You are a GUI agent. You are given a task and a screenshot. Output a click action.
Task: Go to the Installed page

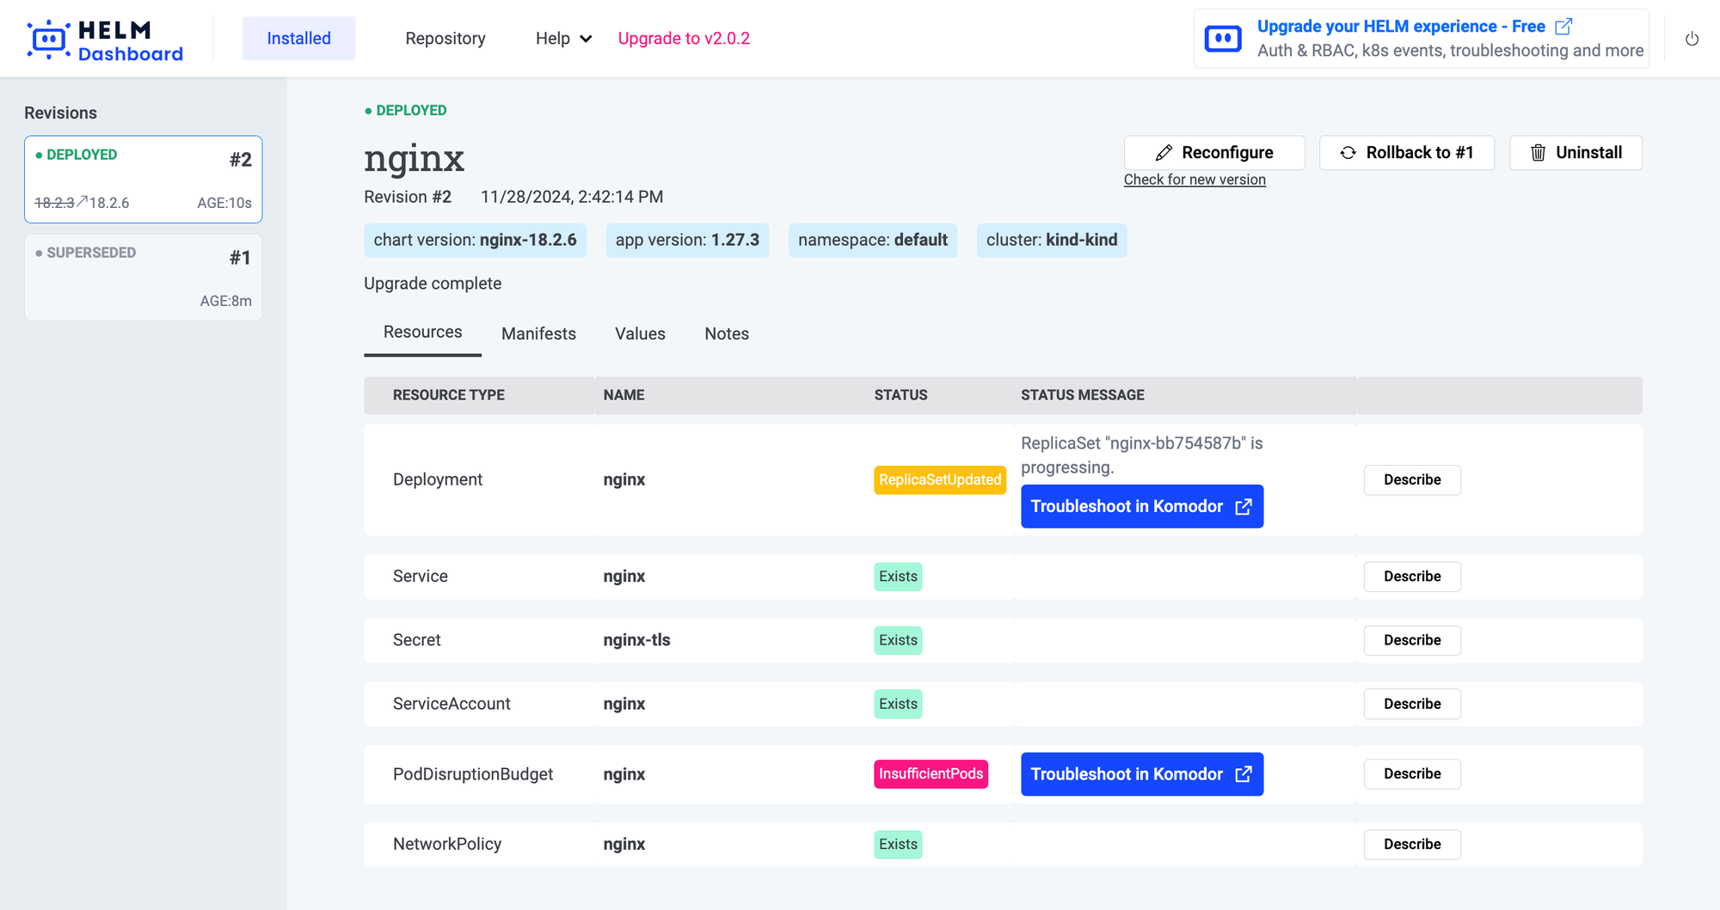(298, 39)
